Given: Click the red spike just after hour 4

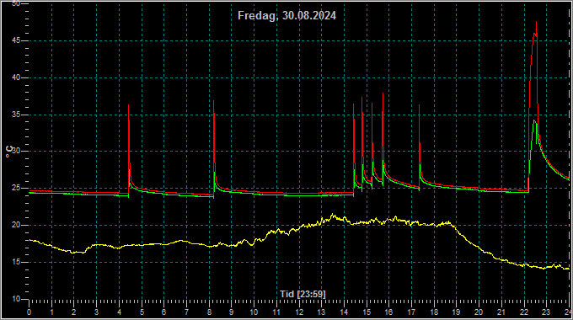Looking at the screenshot, I should (129, 106).
